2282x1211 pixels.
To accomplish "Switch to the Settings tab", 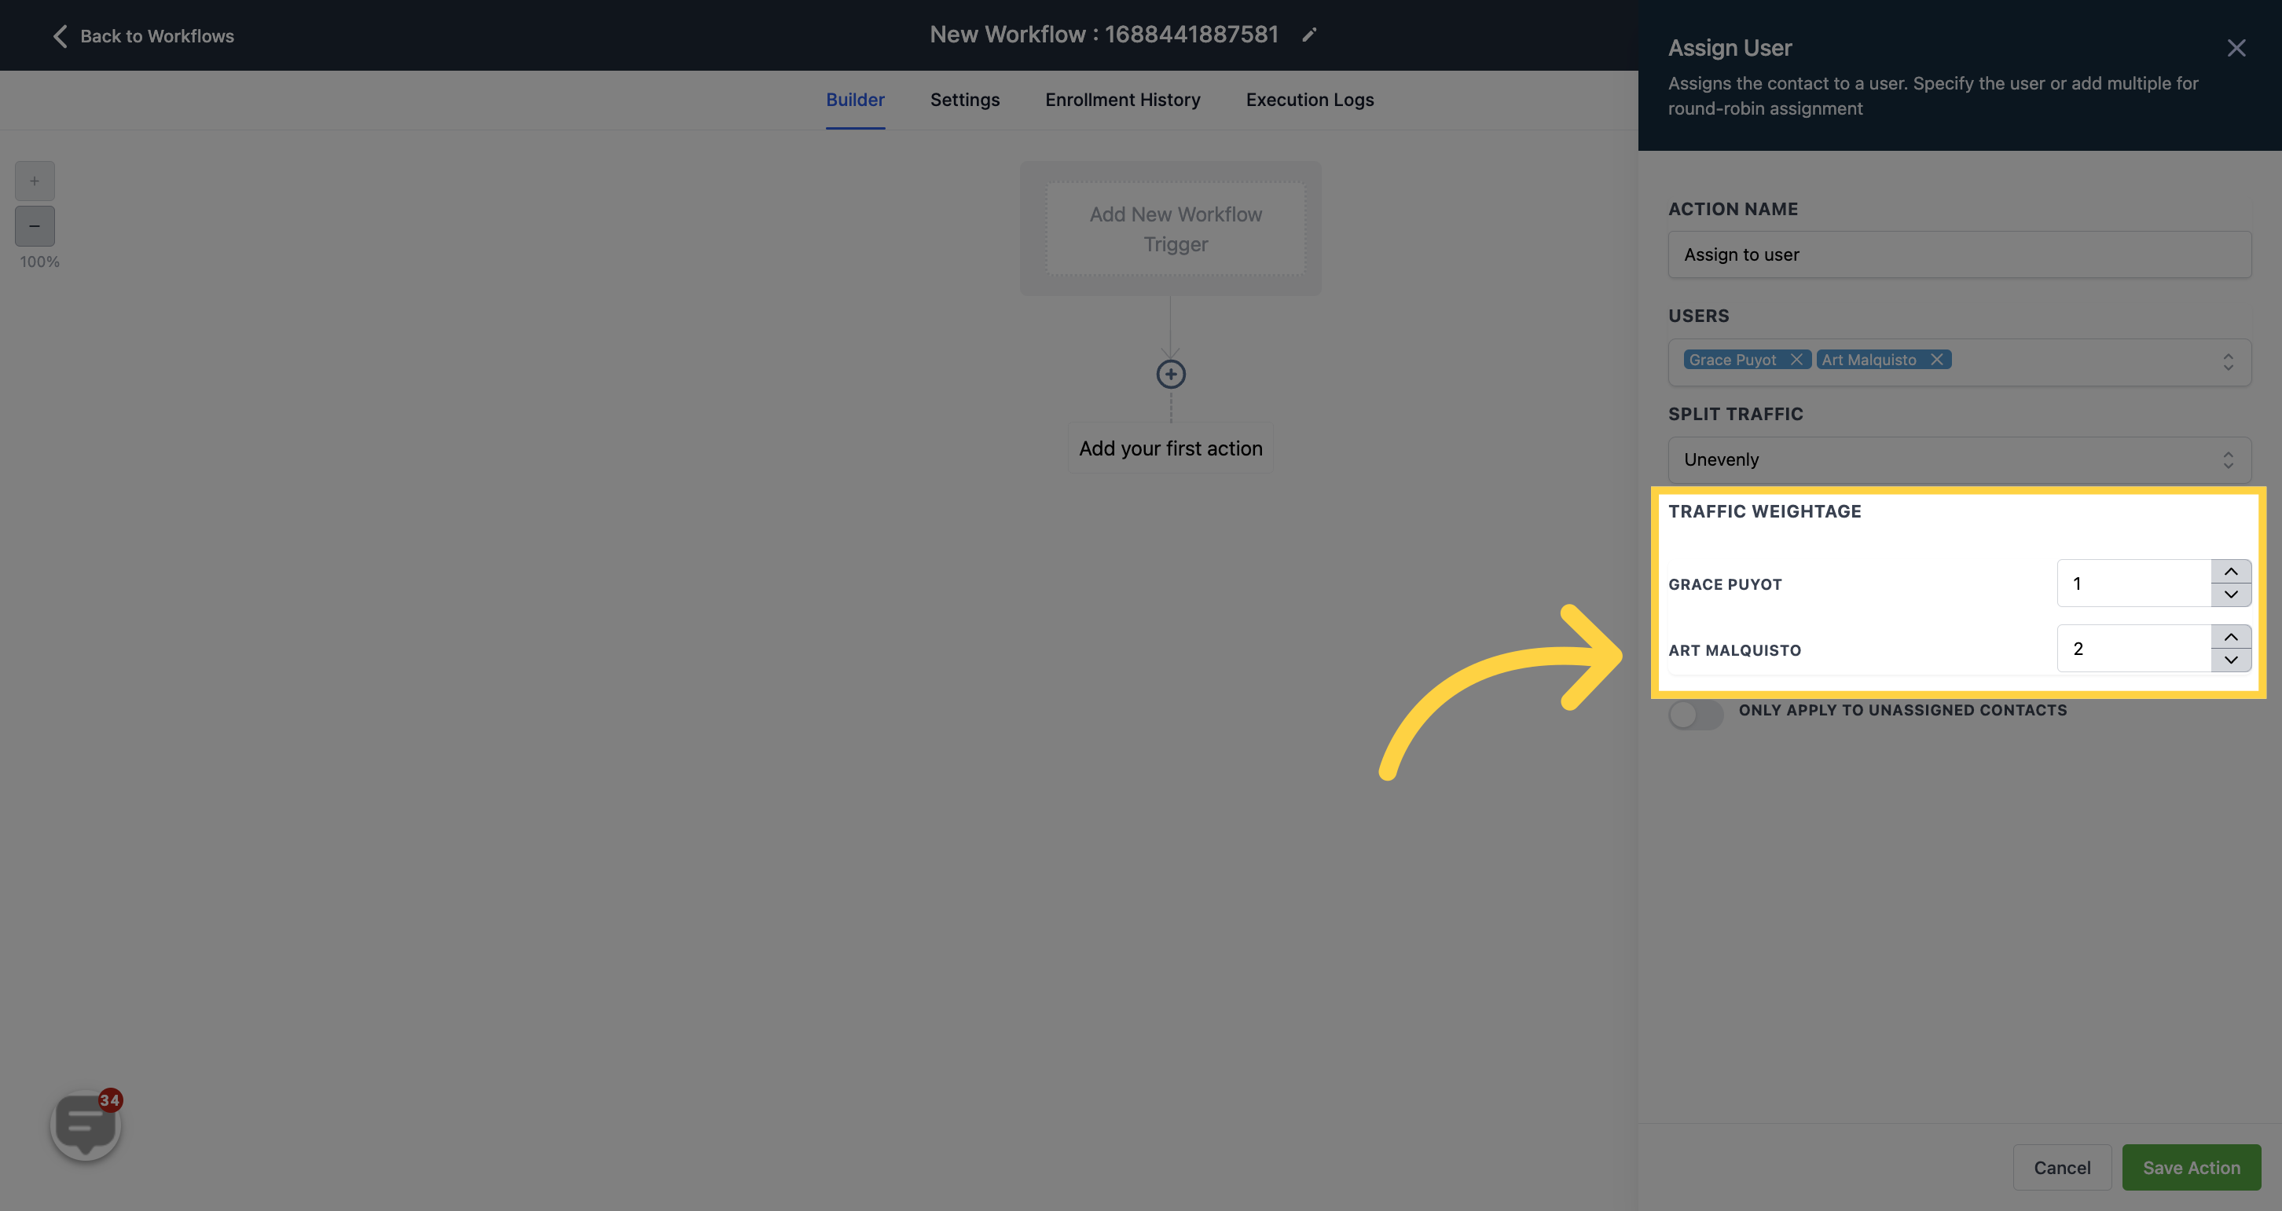I will point(964,100).
